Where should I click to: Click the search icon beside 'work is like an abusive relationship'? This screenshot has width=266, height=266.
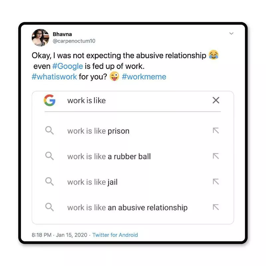pos(50,207)
